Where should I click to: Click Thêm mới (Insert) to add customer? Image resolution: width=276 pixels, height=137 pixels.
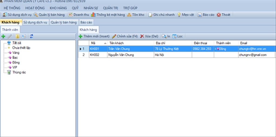94,36
